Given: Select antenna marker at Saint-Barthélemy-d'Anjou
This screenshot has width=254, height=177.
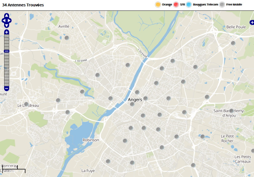Looking at the screenshot, I should (231, 111).
